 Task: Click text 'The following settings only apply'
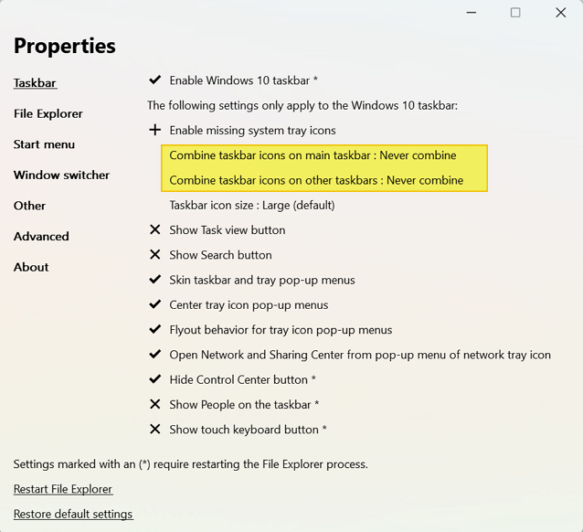(x=302, y=105)
